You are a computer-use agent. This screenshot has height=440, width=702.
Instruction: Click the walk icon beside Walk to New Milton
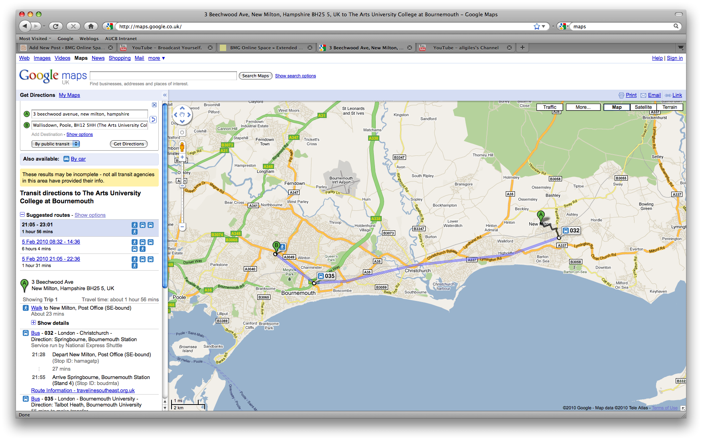tap(26, 308)
